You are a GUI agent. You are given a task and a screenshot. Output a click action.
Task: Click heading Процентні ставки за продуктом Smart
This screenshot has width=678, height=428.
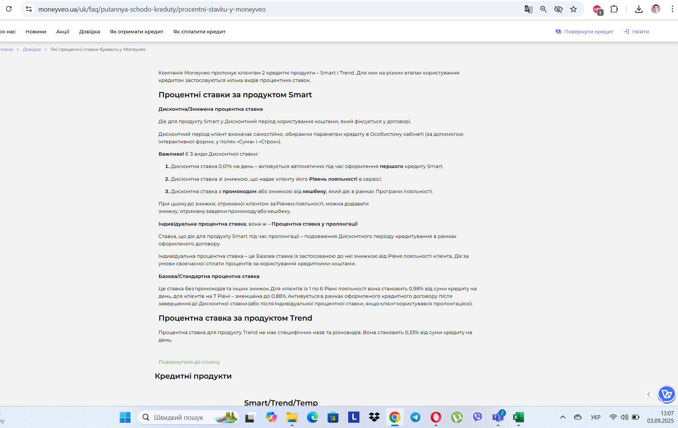tap(235, 95)
